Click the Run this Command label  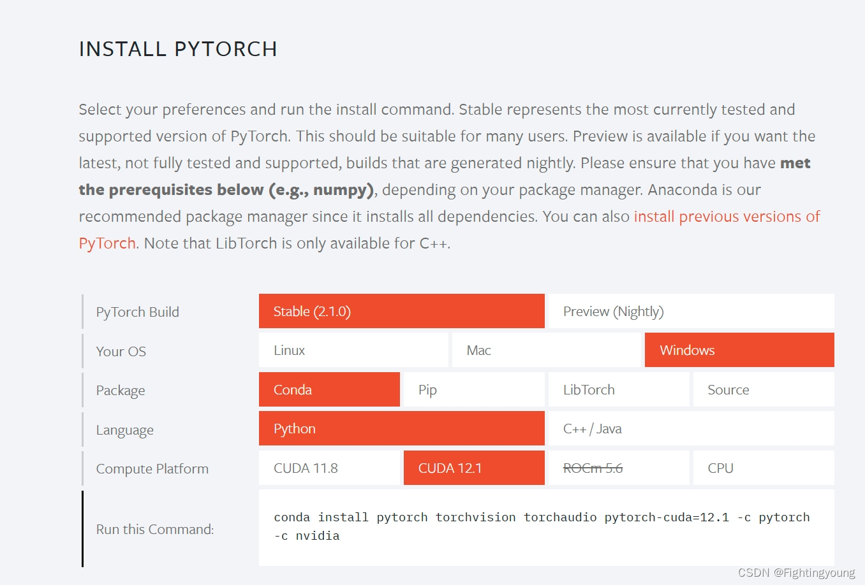(154, 529)
